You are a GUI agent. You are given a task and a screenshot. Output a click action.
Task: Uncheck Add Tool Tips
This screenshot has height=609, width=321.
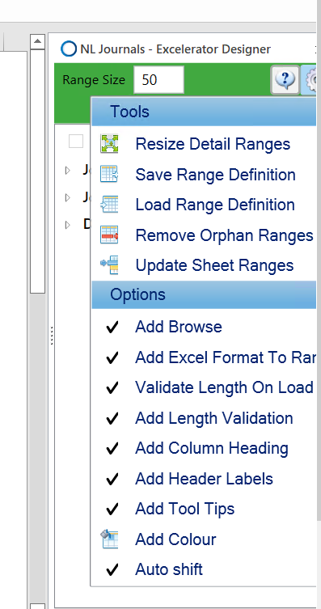pos(205,509)
